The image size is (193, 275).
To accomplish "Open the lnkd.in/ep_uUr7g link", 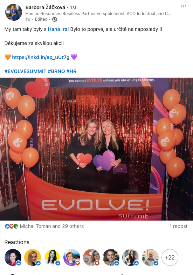I will tap(41, 57).
